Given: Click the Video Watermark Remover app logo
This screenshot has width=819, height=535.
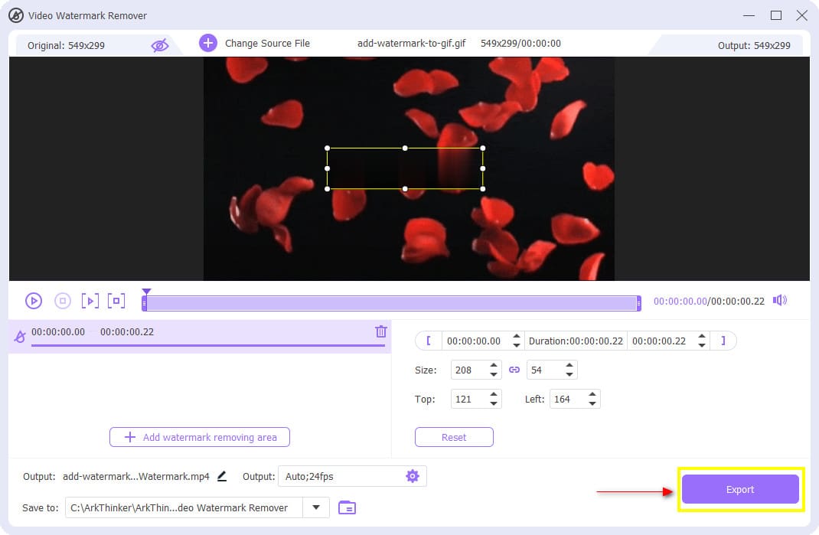Looking at the screenshot, I should (16, 15).
